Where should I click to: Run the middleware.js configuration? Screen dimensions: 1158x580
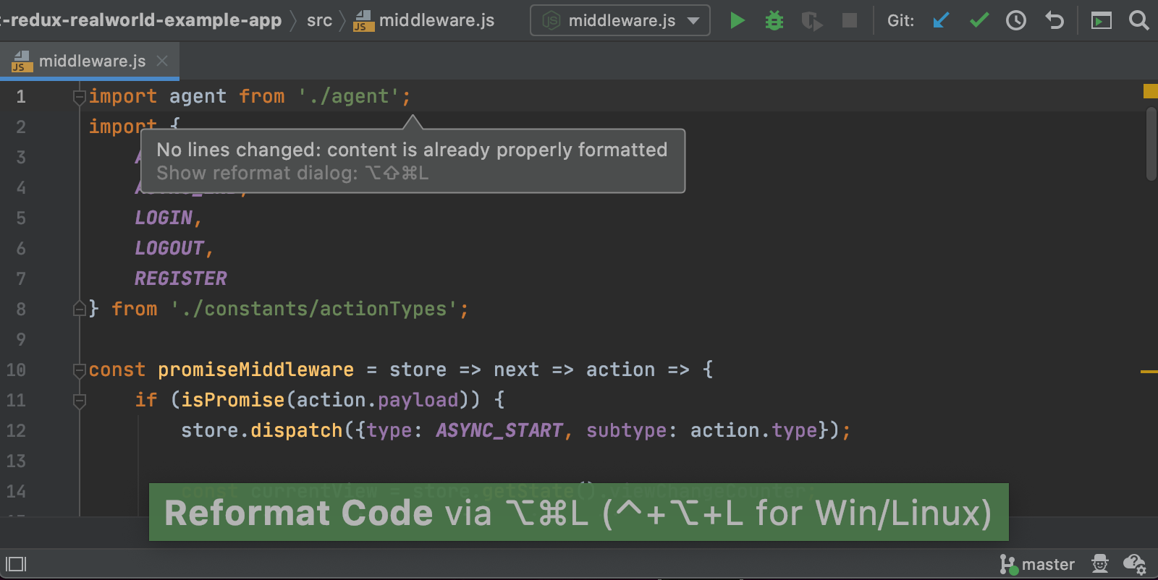tap(737, 20)
